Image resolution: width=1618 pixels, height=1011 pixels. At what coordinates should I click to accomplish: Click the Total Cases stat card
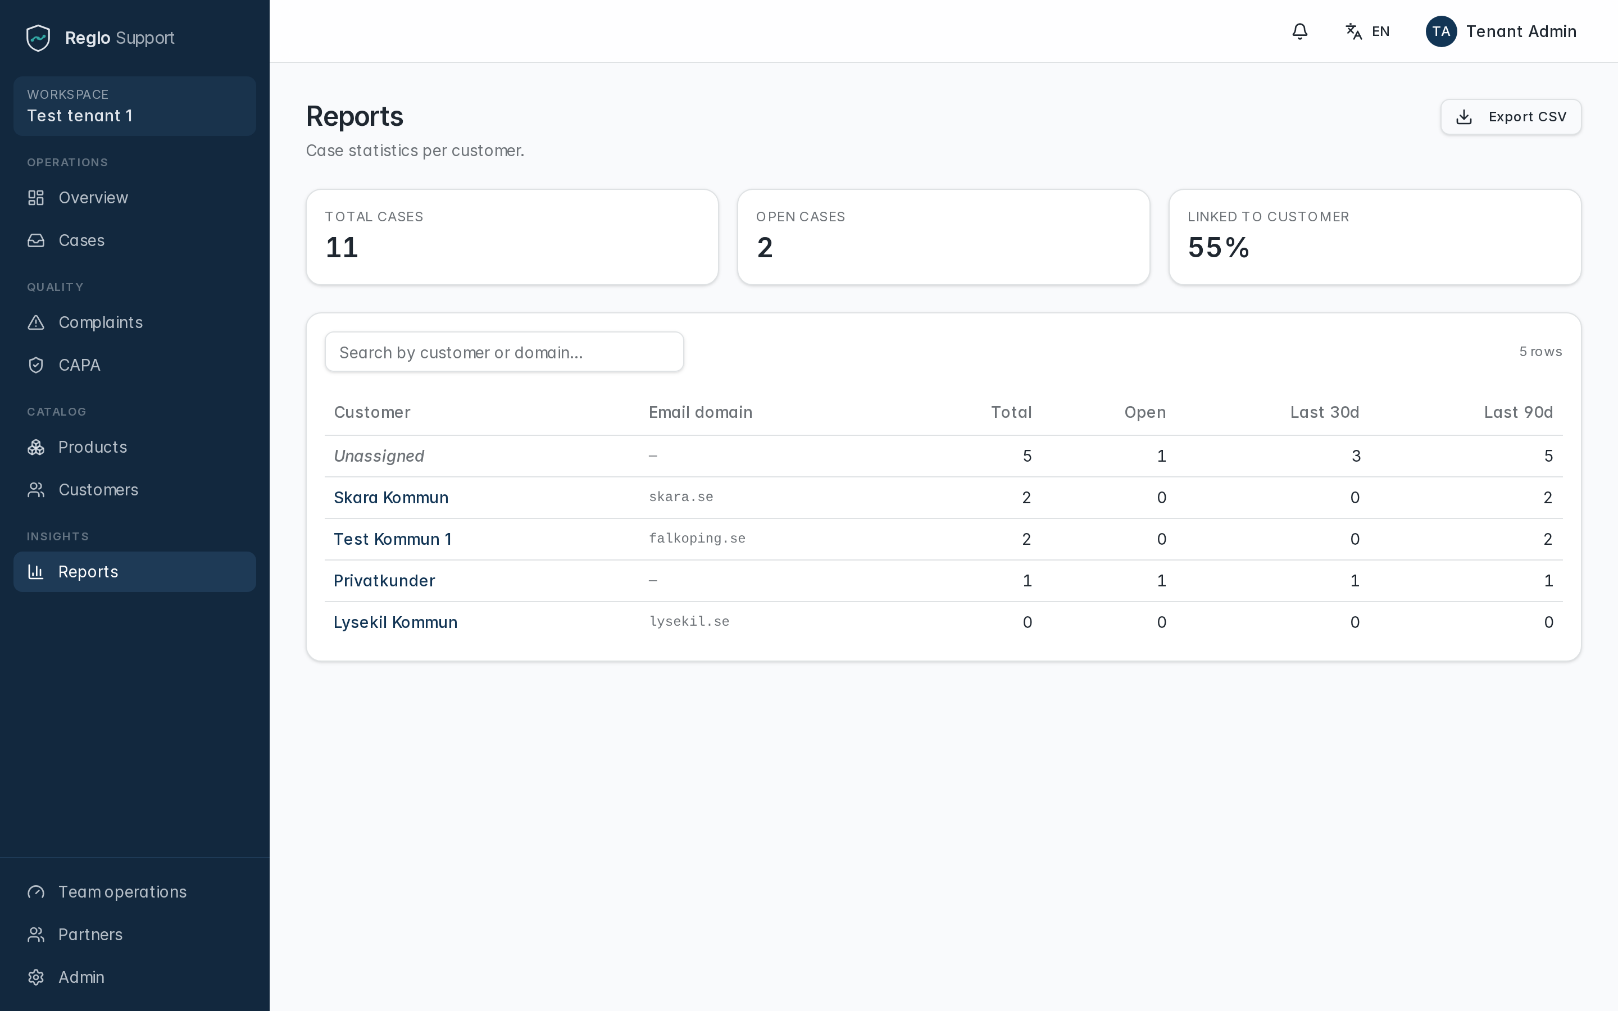pyautogui.click(x=512, y=238)
